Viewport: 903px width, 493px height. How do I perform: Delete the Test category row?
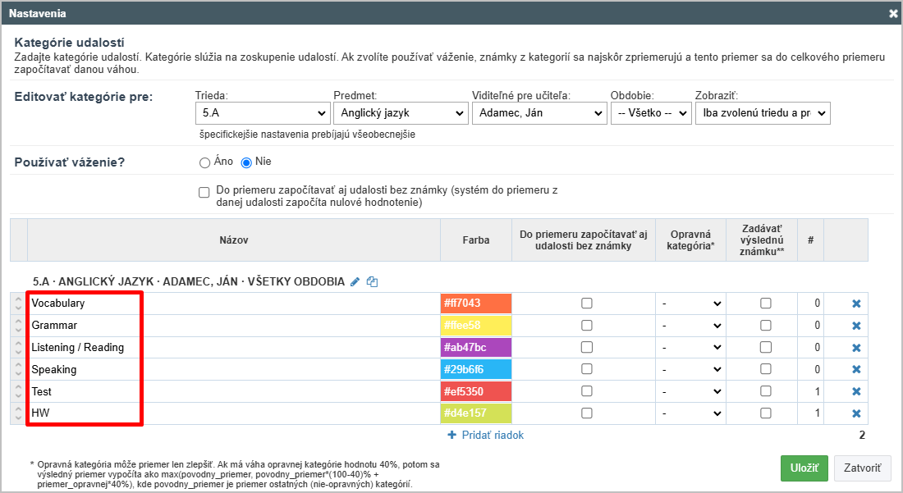pos(856,391)
